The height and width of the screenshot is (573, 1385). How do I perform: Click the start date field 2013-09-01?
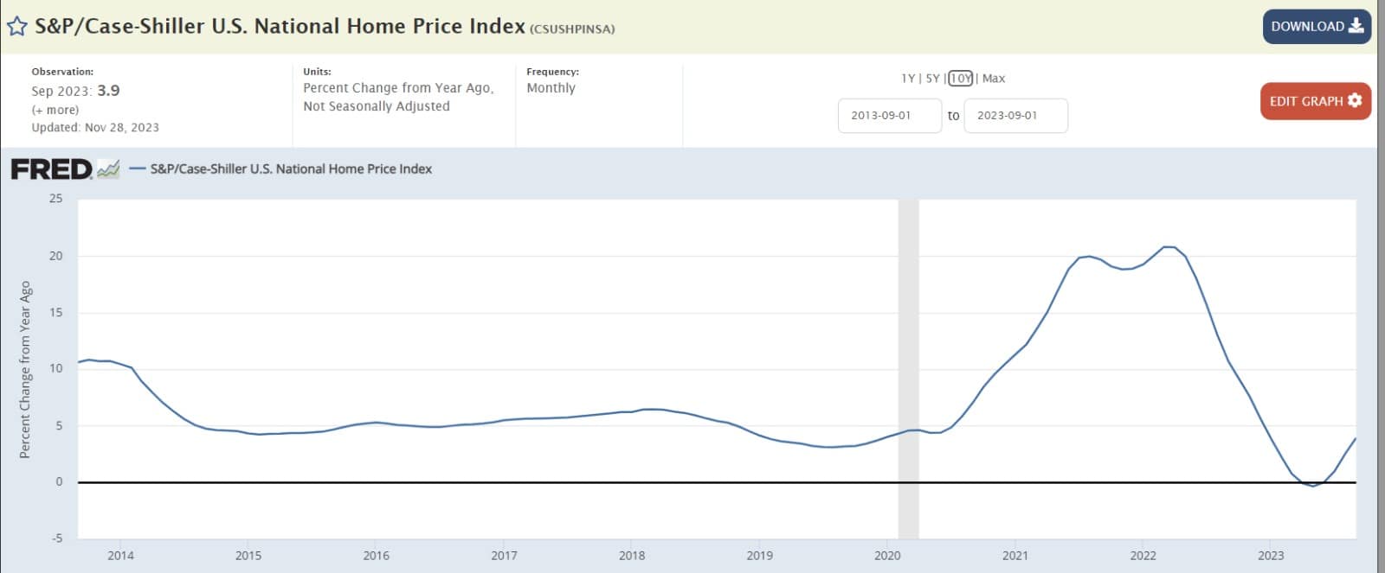889,116
